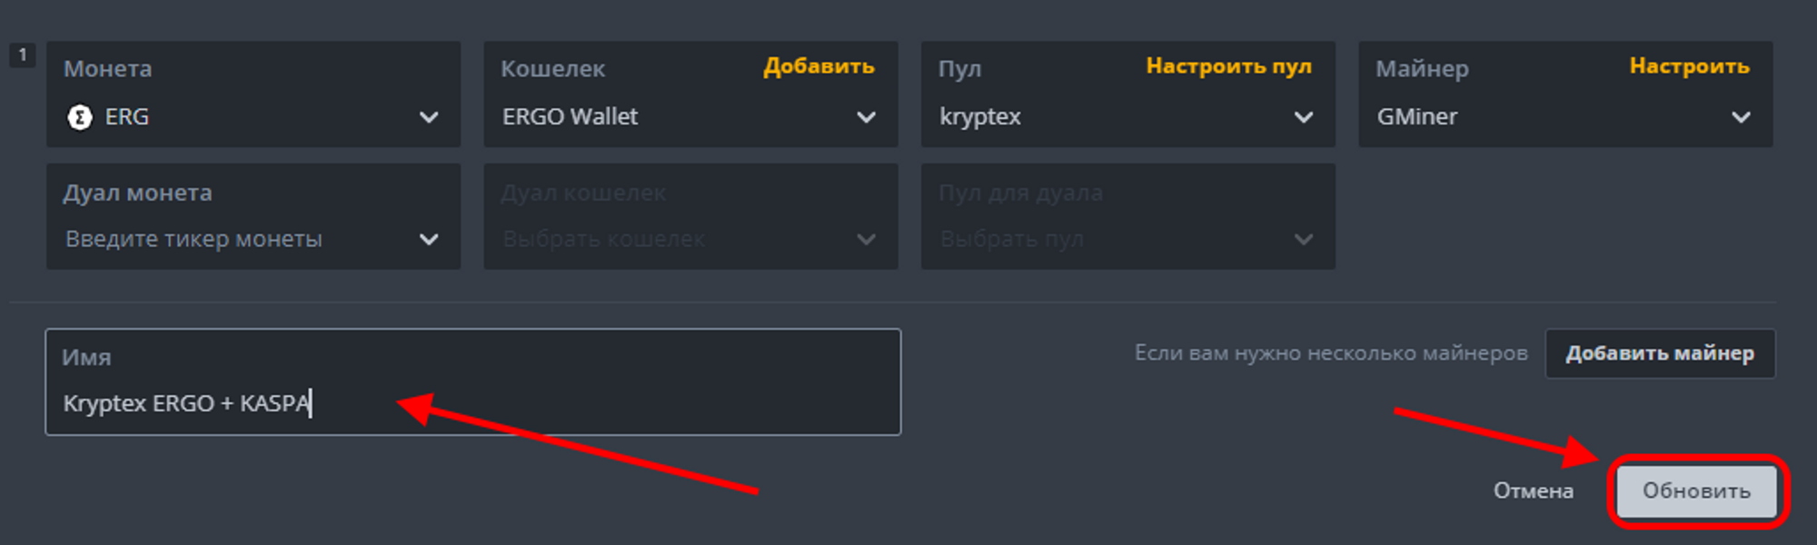This screenshot has width=1817, height=545.
Task: Open the Настроить пул link
Action: (1228, 66)
